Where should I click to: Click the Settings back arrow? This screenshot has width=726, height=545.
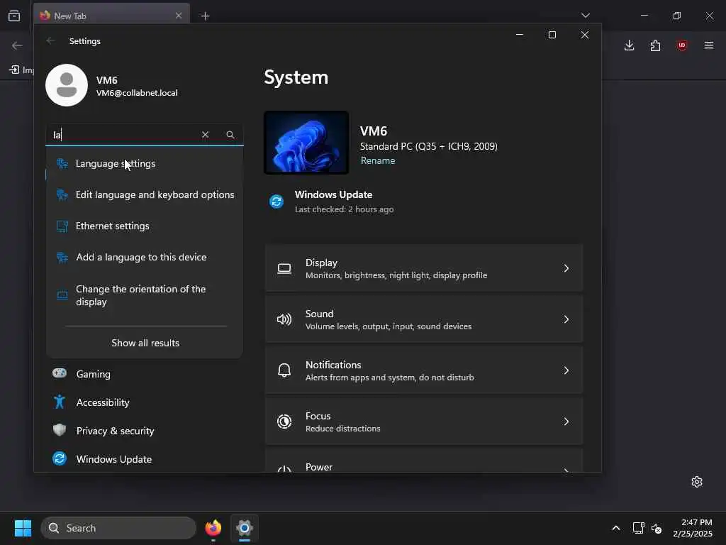click(50, 40)
